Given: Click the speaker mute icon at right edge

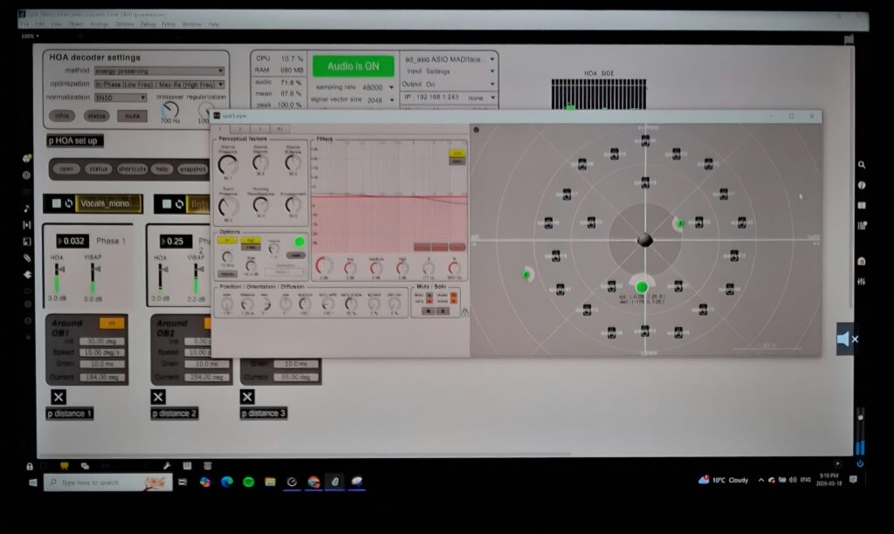Looking at the screenshot, I should (845, 339).
